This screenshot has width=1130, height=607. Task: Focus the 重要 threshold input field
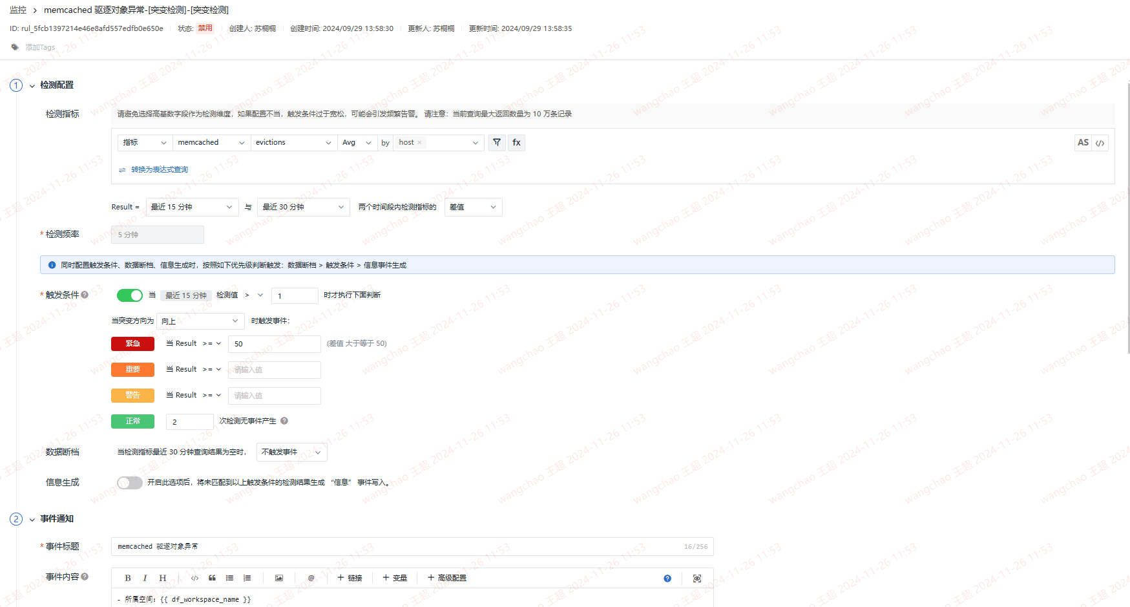coord(275,370)
